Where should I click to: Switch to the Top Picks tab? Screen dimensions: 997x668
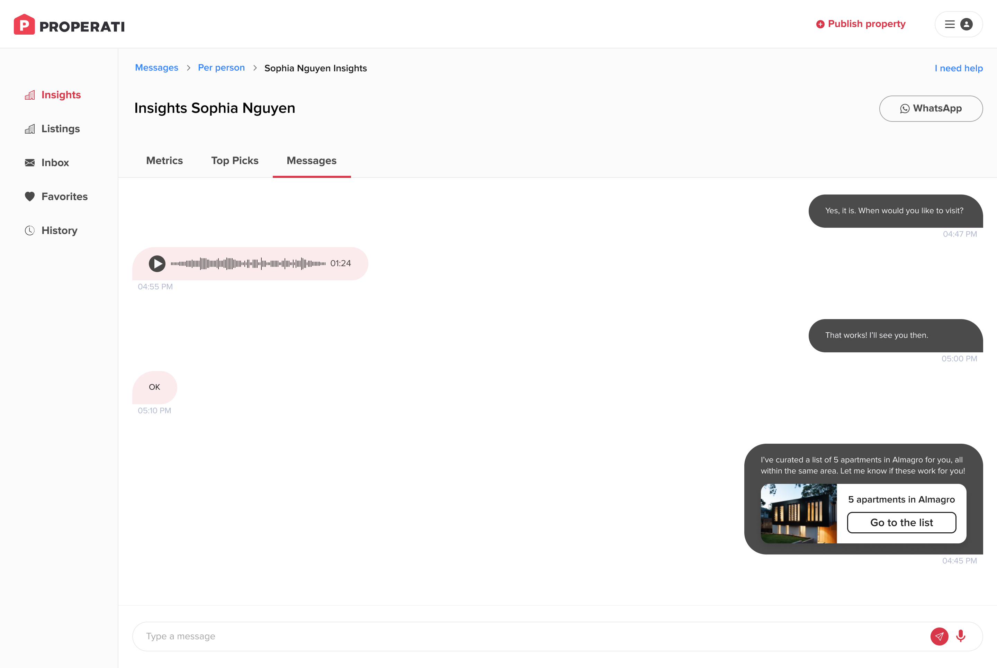pyautogui.click(x=235, y=161)
